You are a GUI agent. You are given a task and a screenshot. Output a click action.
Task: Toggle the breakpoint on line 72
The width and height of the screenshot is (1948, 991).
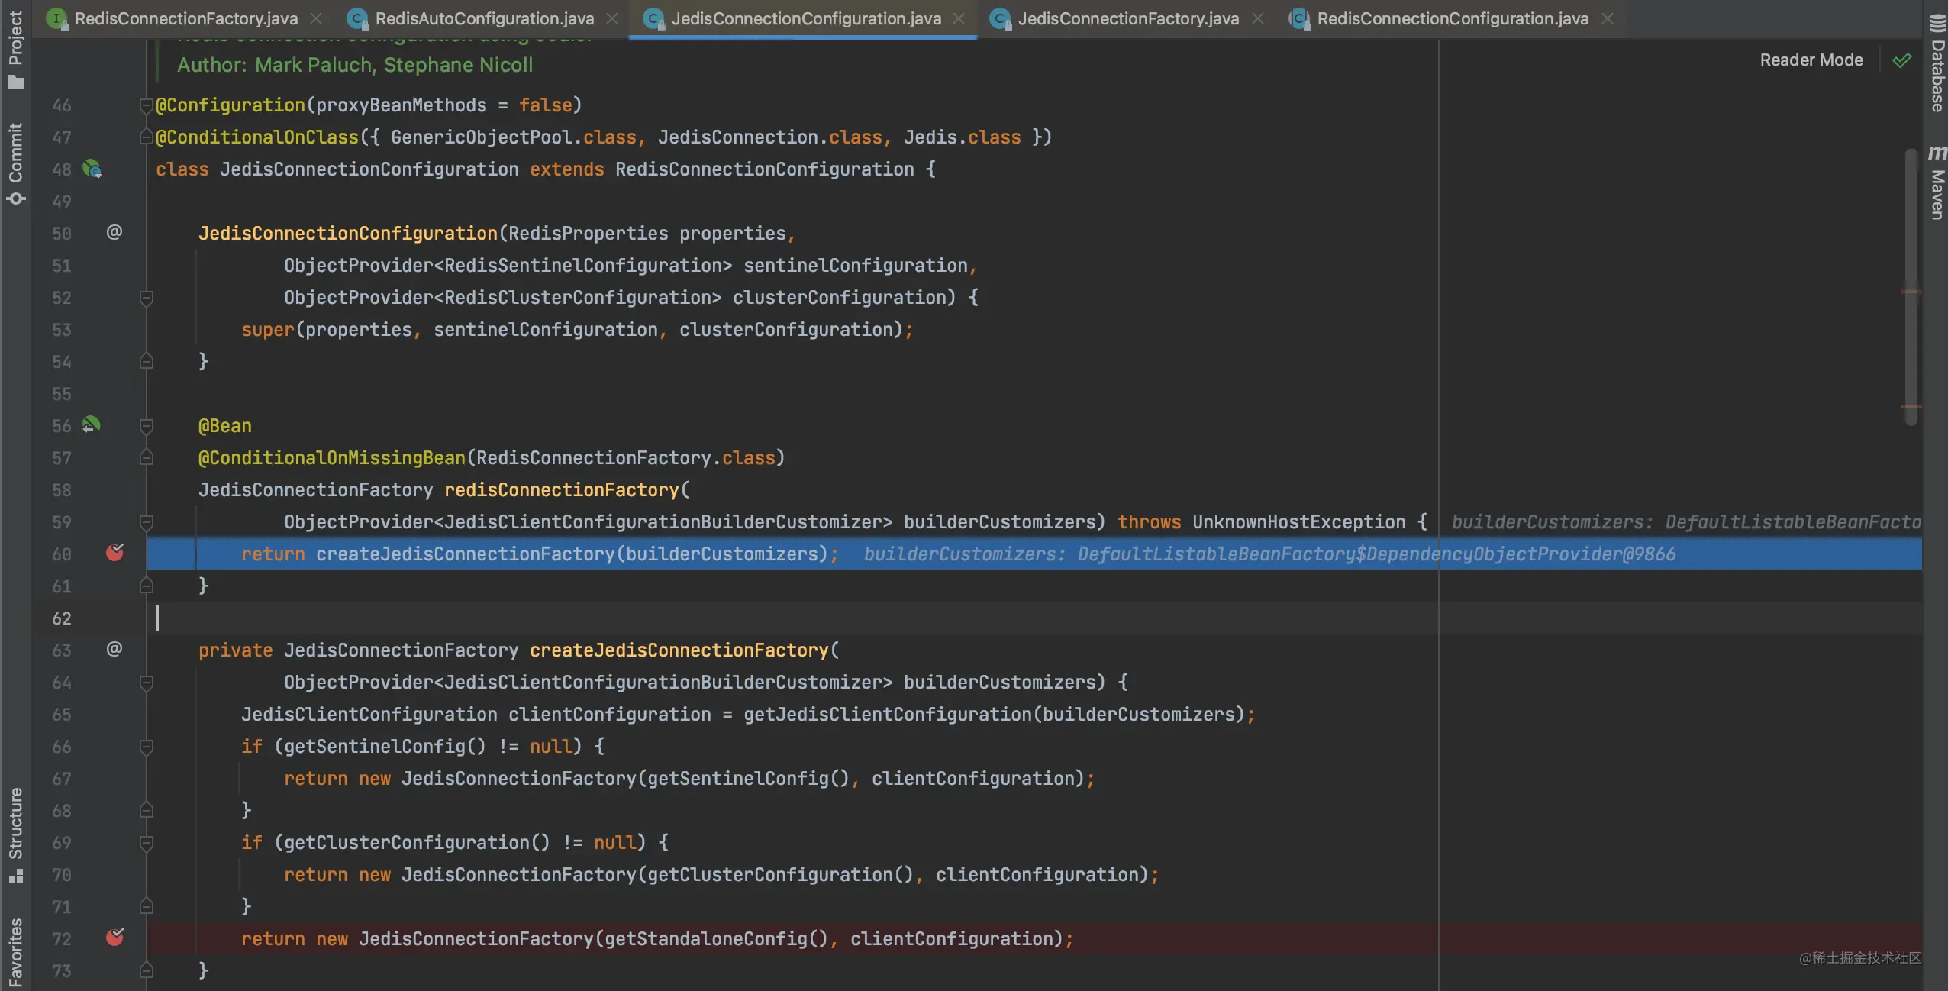[114, 938]
